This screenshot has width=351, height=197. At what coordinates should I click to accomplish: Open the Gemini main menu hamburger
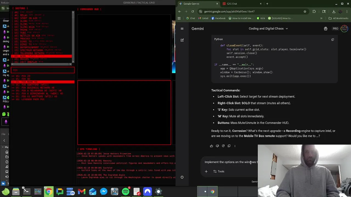pyautogui.click(x=182, y=28)
